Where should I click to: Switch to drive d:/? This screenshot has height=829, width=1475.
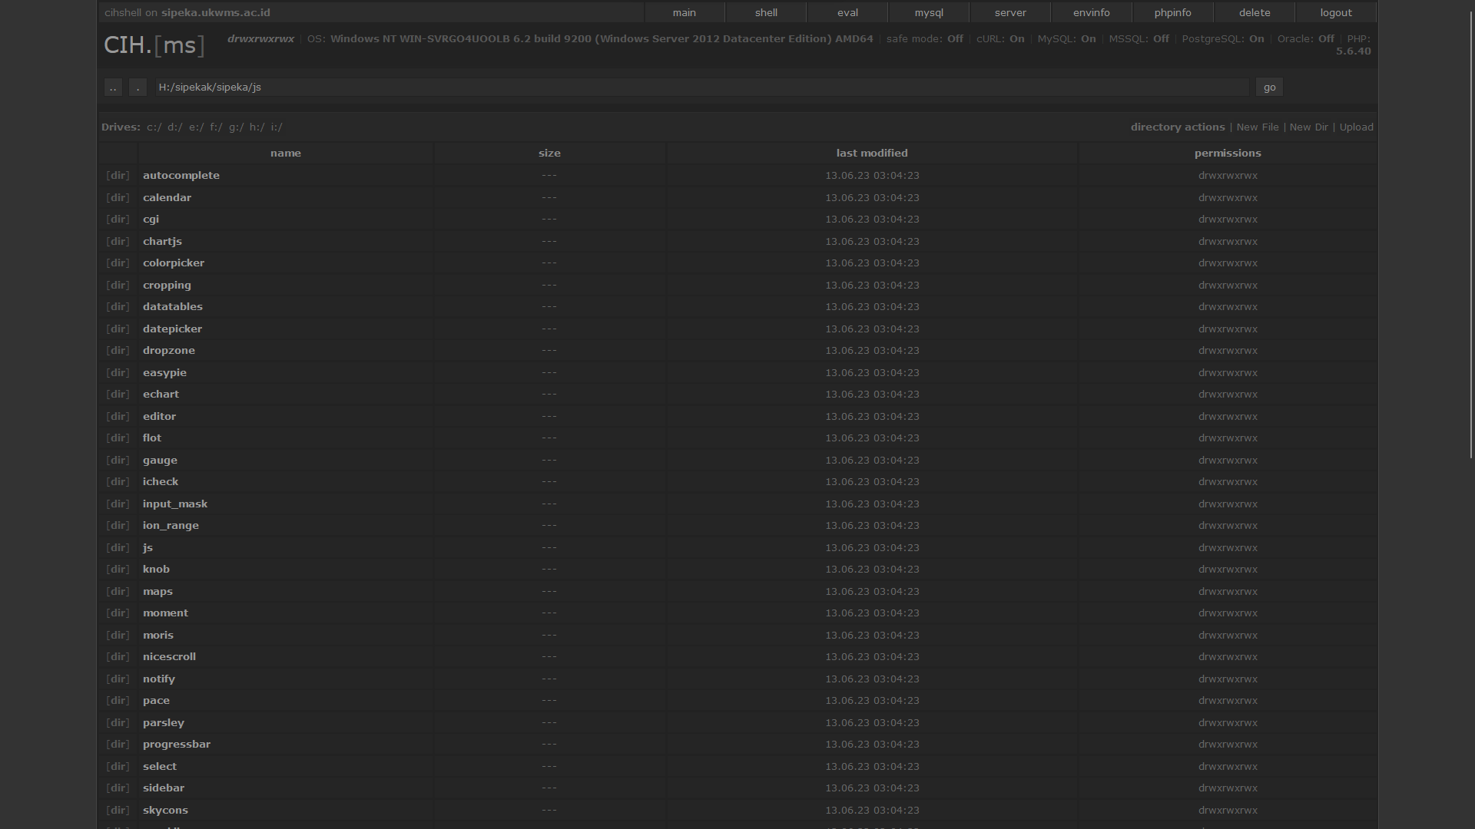pyautogui.click(x=175, y=127)
